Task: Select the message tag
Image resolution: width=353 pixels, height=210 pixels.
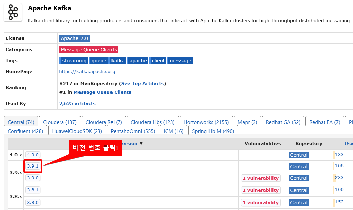Action: point(180,61)
